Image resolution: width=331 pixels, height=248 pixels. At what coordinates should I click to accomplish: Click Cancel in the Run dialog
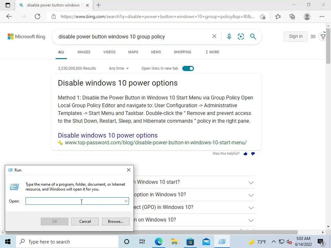[x=85, y=222]
